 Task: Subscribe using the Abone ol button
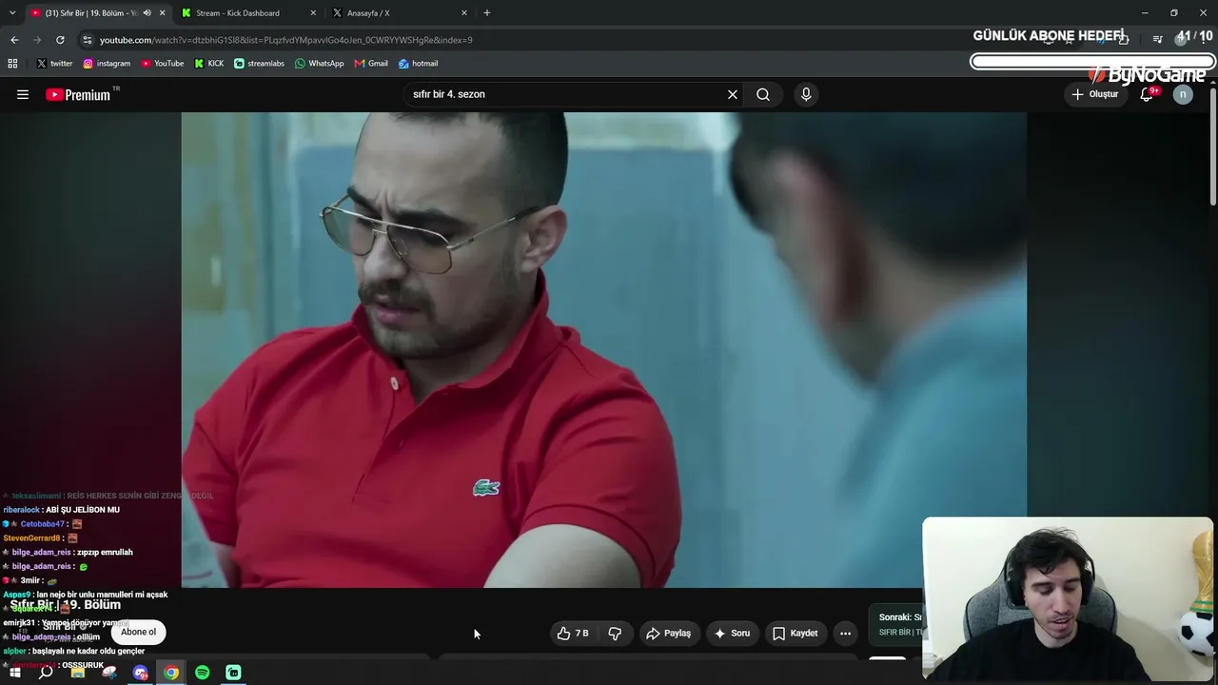(x=138, y=632)
